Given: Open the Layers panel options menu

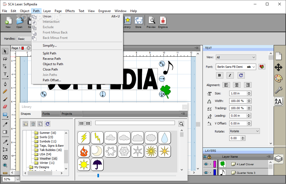Looking at the screenshot, I should point(269,156).
